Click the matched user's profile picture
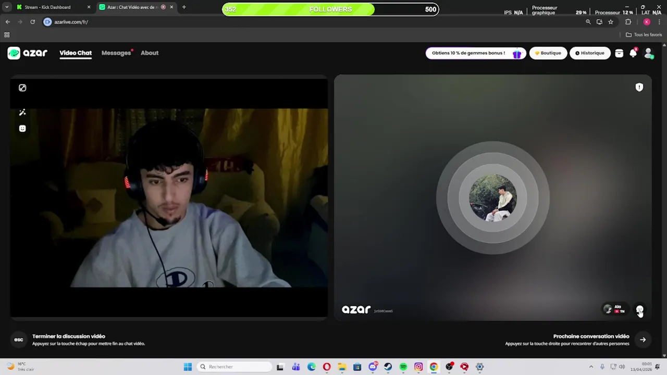Screen dimensions: 667x375 pyautogui.click(x=493, y=198)
